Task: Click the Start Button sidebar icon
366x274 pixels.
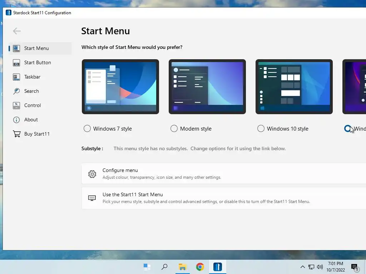Action: (x=16, y=63)
